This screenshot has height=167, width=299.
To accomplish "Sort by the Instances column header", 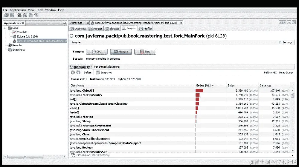I will [274, 86].
